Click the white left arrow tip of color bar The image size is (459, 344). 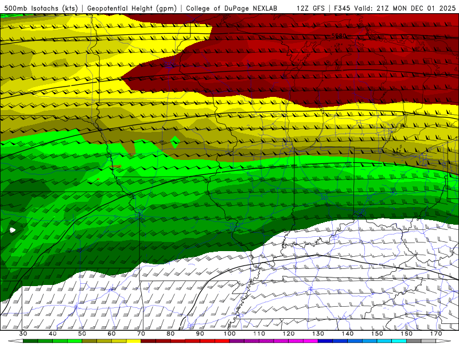tap(15, 341)
